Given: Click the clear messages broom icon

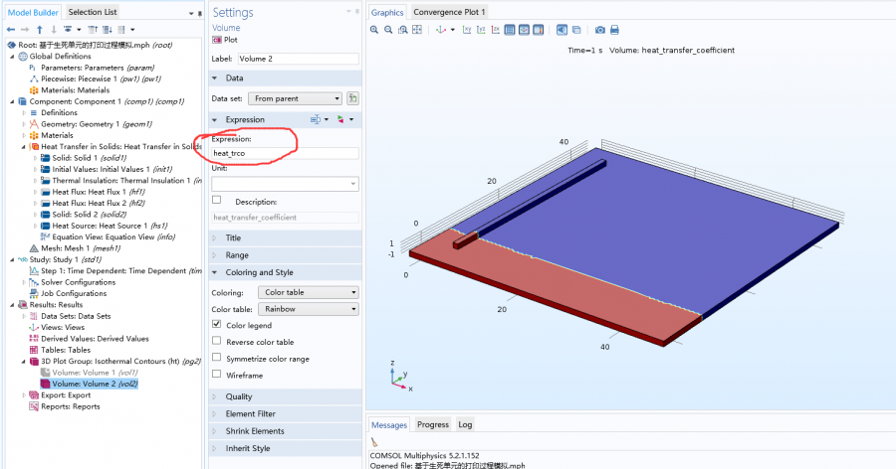Looking at the screenshot, I should coord(374,442).
